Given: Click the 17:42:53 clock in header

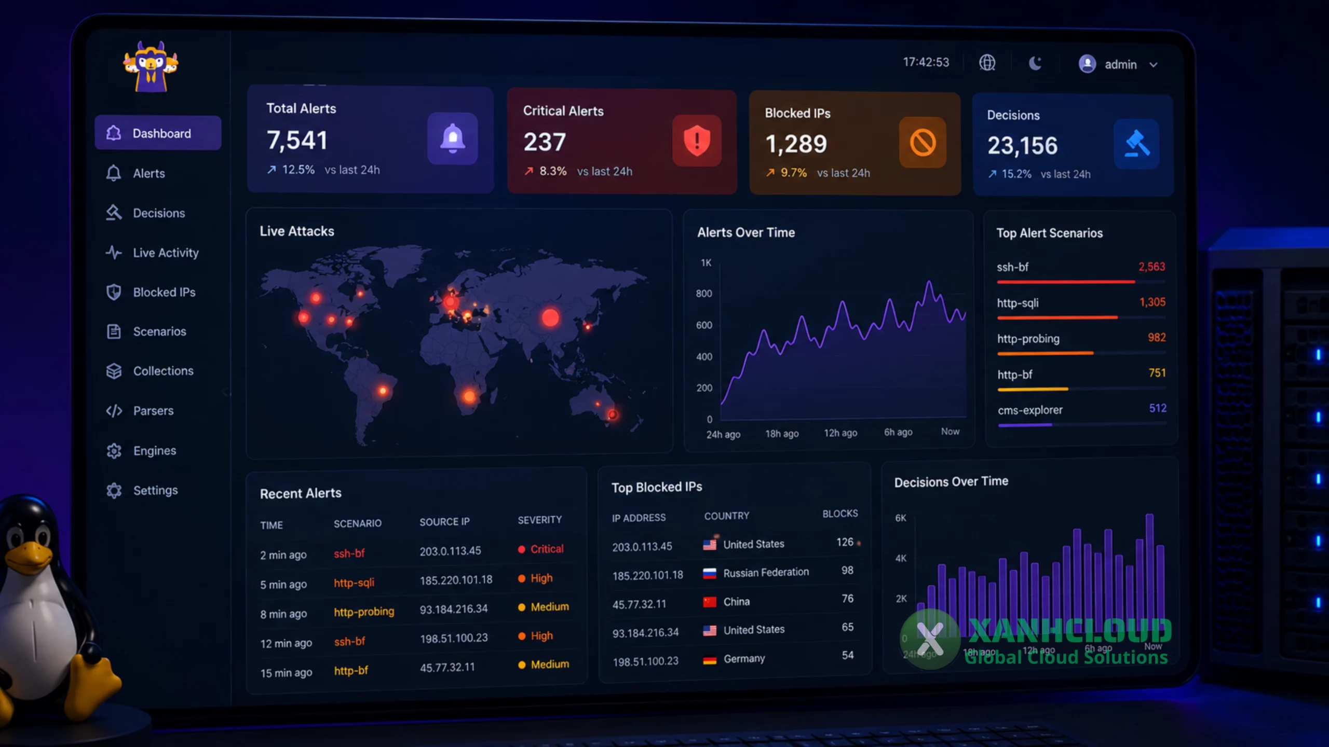Looking at the screenshot, I should (x=926, y=62).
